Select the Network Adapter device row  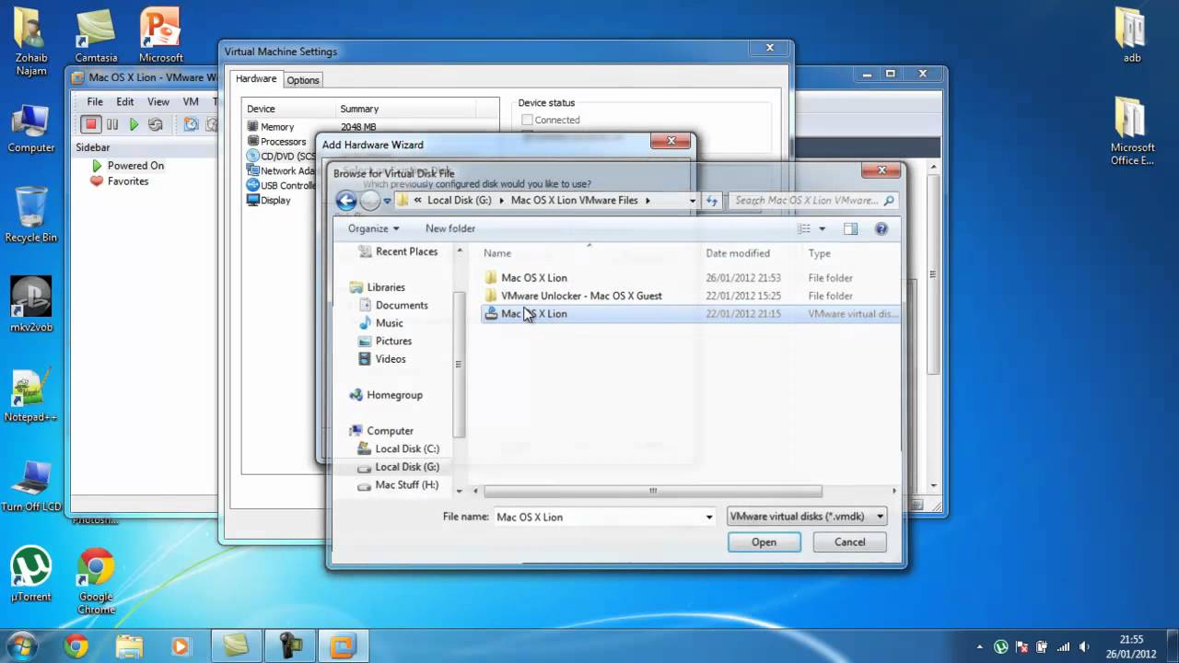[281, 171]
